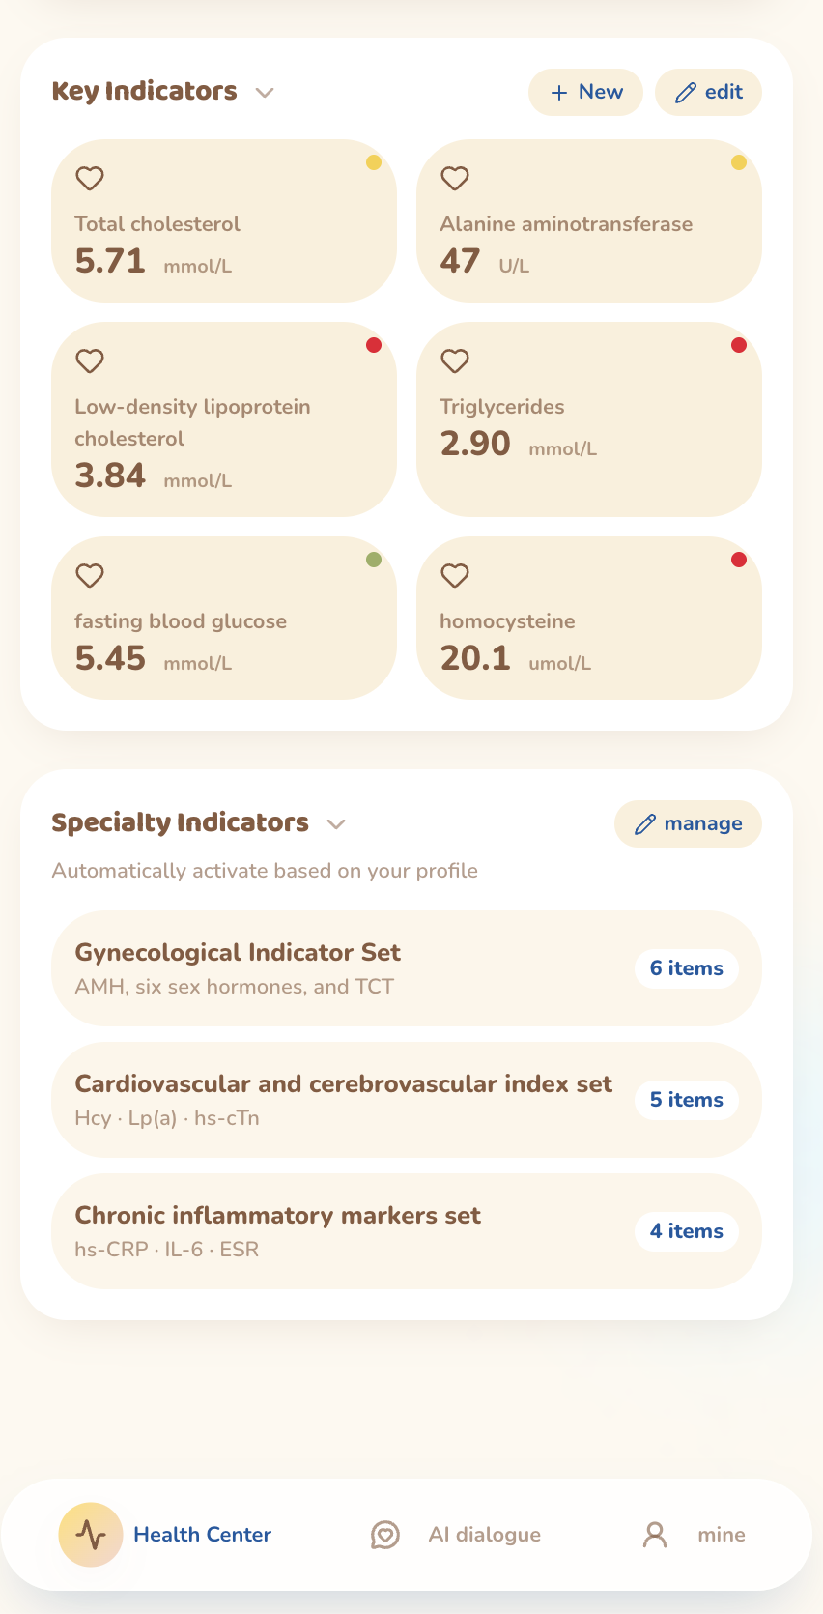Click the edit key indicators button
Image resolution: width=823 pixels, height=1614 pixels.
tap(708, 92)
